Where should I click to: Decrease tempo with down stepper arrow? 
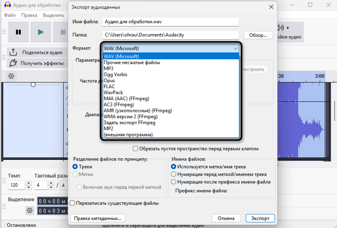29,187
